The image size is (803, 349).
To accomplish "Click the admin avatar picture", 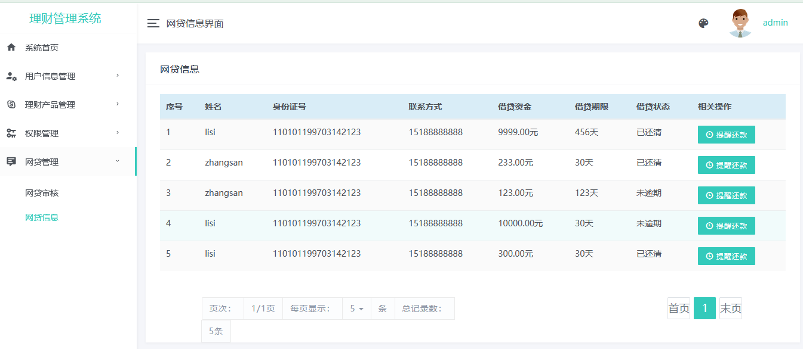I will pyautogui.click(x=740, y=23).
